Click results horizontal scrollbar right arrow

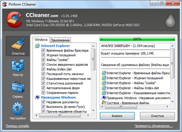[167, 106]
